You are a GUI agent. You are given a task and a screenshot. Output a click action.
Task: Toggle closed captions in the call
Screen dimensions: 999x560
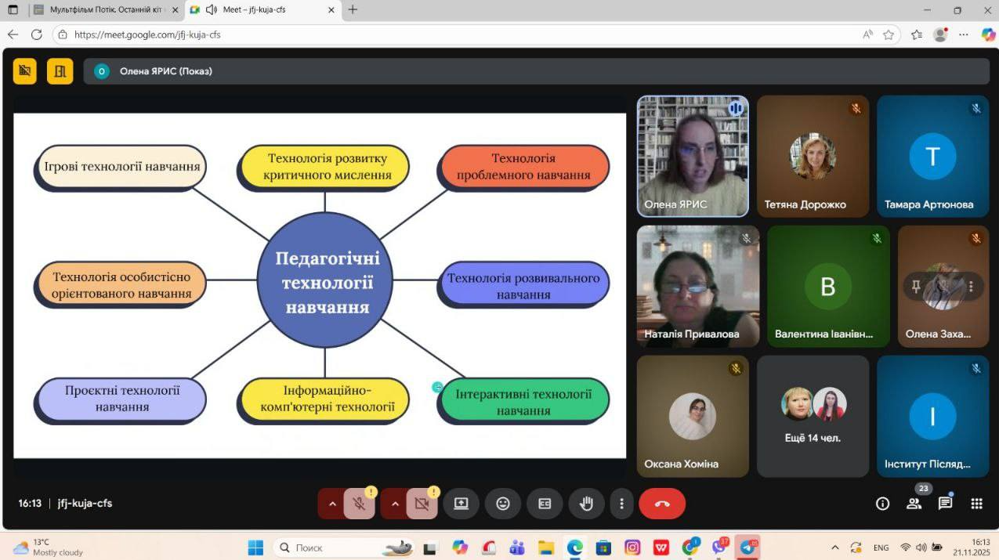coord(545,504)
